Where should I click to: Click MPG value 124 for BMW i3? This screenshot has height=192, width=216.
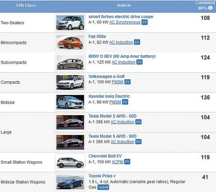pos(205,58)
